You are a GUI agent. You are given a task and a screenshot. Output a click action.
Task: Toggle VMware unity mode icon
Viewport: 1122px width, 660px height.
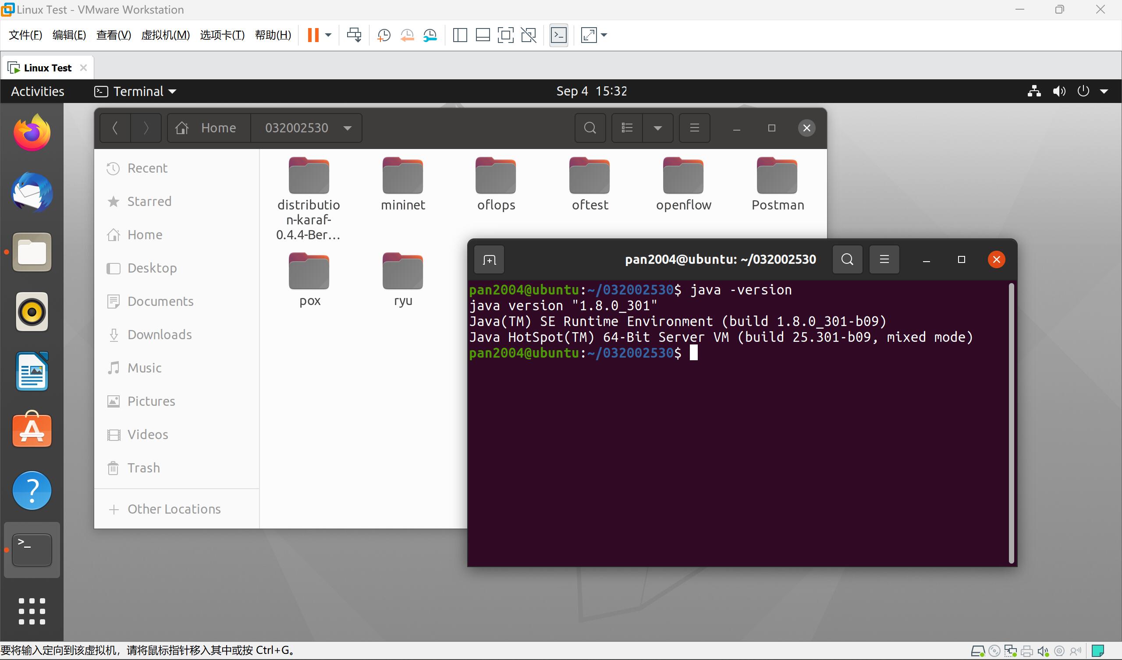pos(529,35)
